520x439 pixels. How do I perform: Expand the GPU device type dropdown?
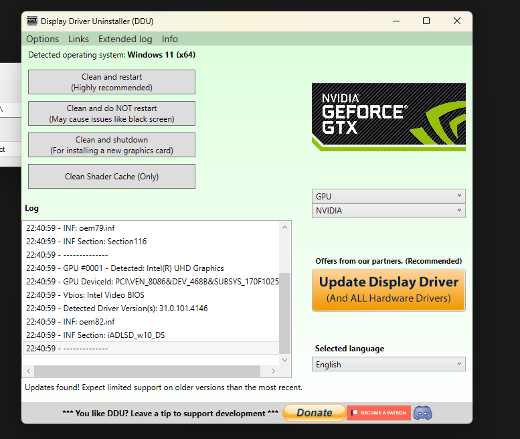coord(389,196)
